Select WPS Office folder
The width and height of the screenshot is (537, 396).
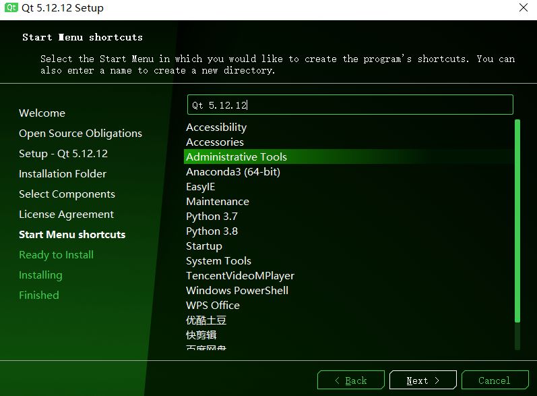[349, 305]
